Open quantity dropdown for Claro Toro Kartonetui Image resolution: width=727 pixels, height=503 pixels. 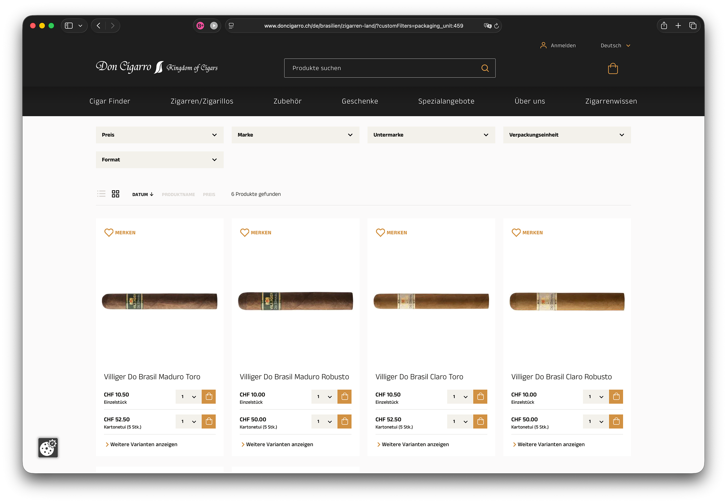460,421
